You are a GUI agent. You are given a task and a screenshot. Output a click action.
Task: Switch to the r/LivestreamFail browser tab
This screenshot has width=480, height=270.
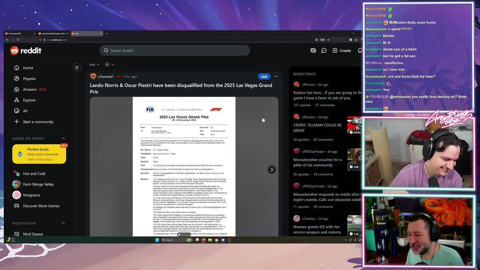20,33
